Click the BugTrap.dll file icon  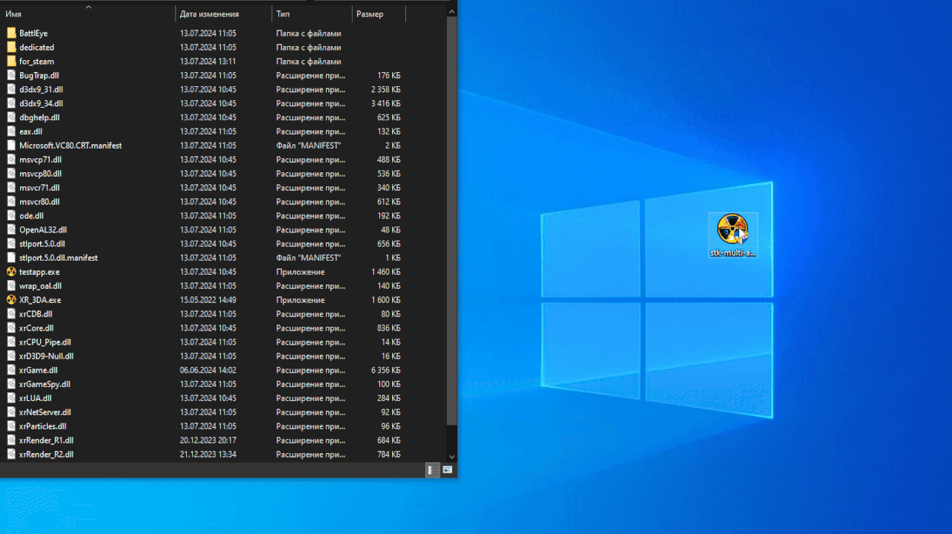click(11, 76)
